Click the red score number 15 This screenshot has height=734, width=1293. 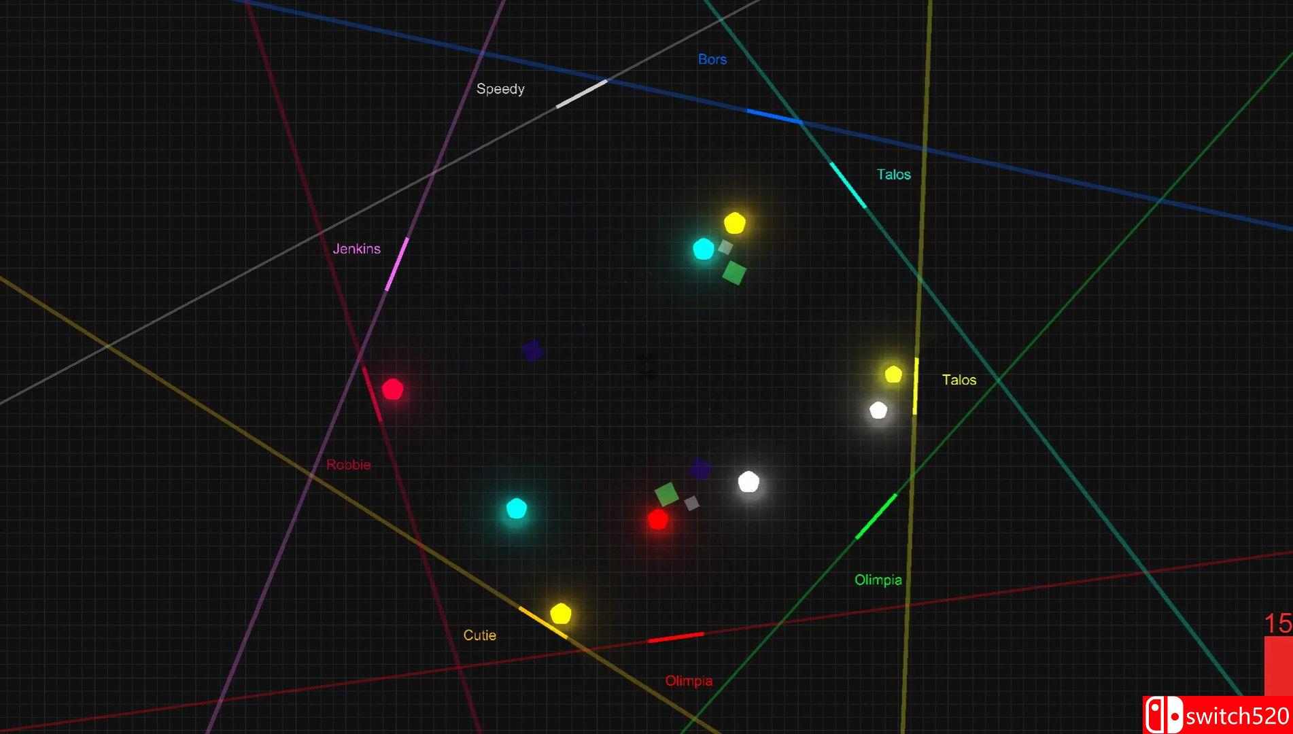(x=1277, y=623)
